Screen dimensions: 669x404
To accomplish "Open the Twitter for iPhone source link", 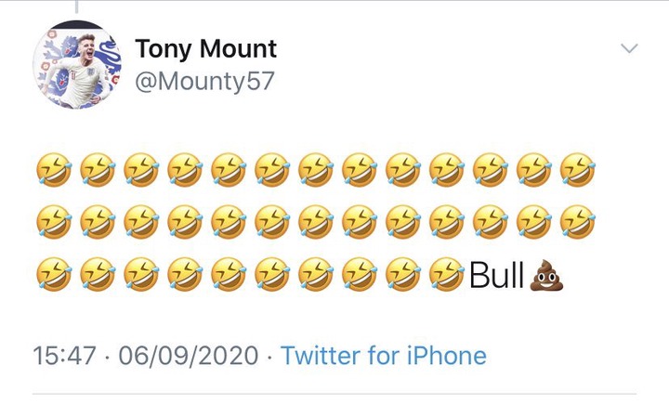I will 383,355.
